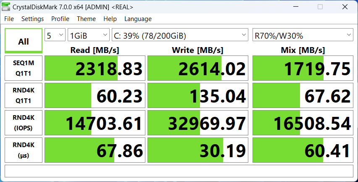
Task: Run the SEQ1M Q1T1 test
Action: (x=24, y=68)
